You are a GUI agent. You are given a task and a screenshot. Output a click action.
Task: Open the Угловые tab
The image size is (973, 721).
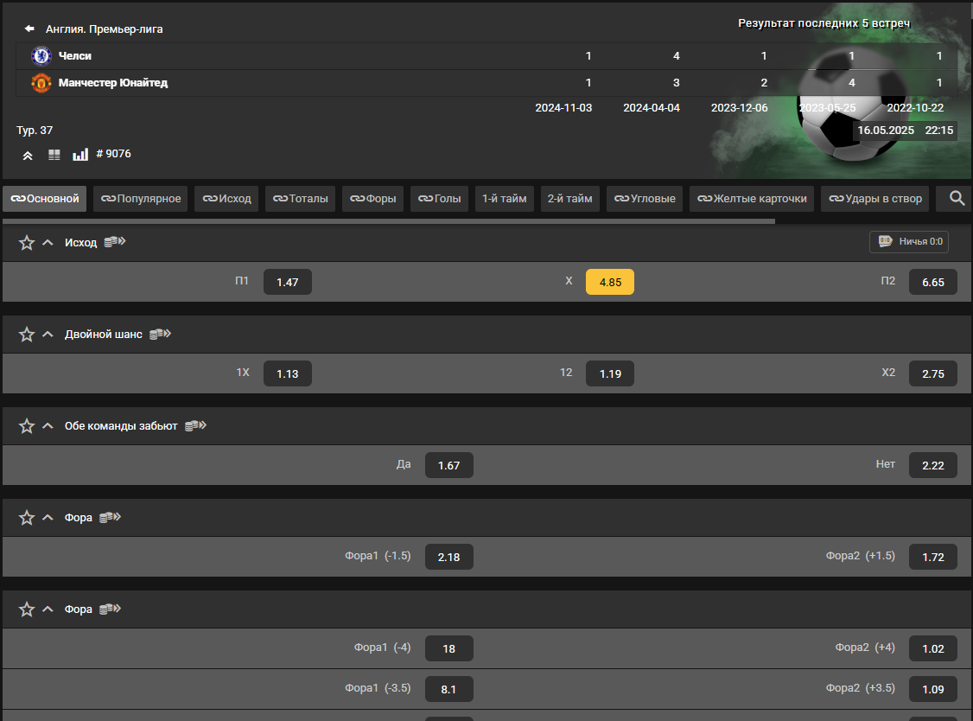point(645,199)
